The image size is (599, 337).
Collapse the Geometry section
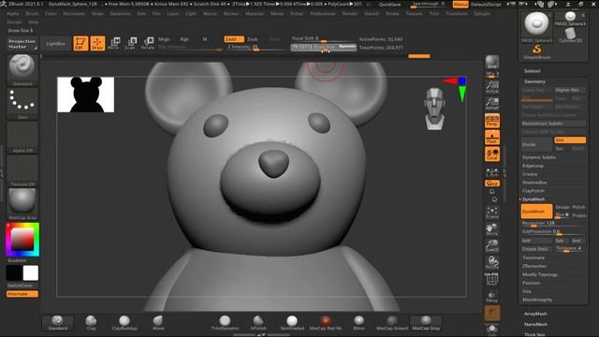coord(534,81)
